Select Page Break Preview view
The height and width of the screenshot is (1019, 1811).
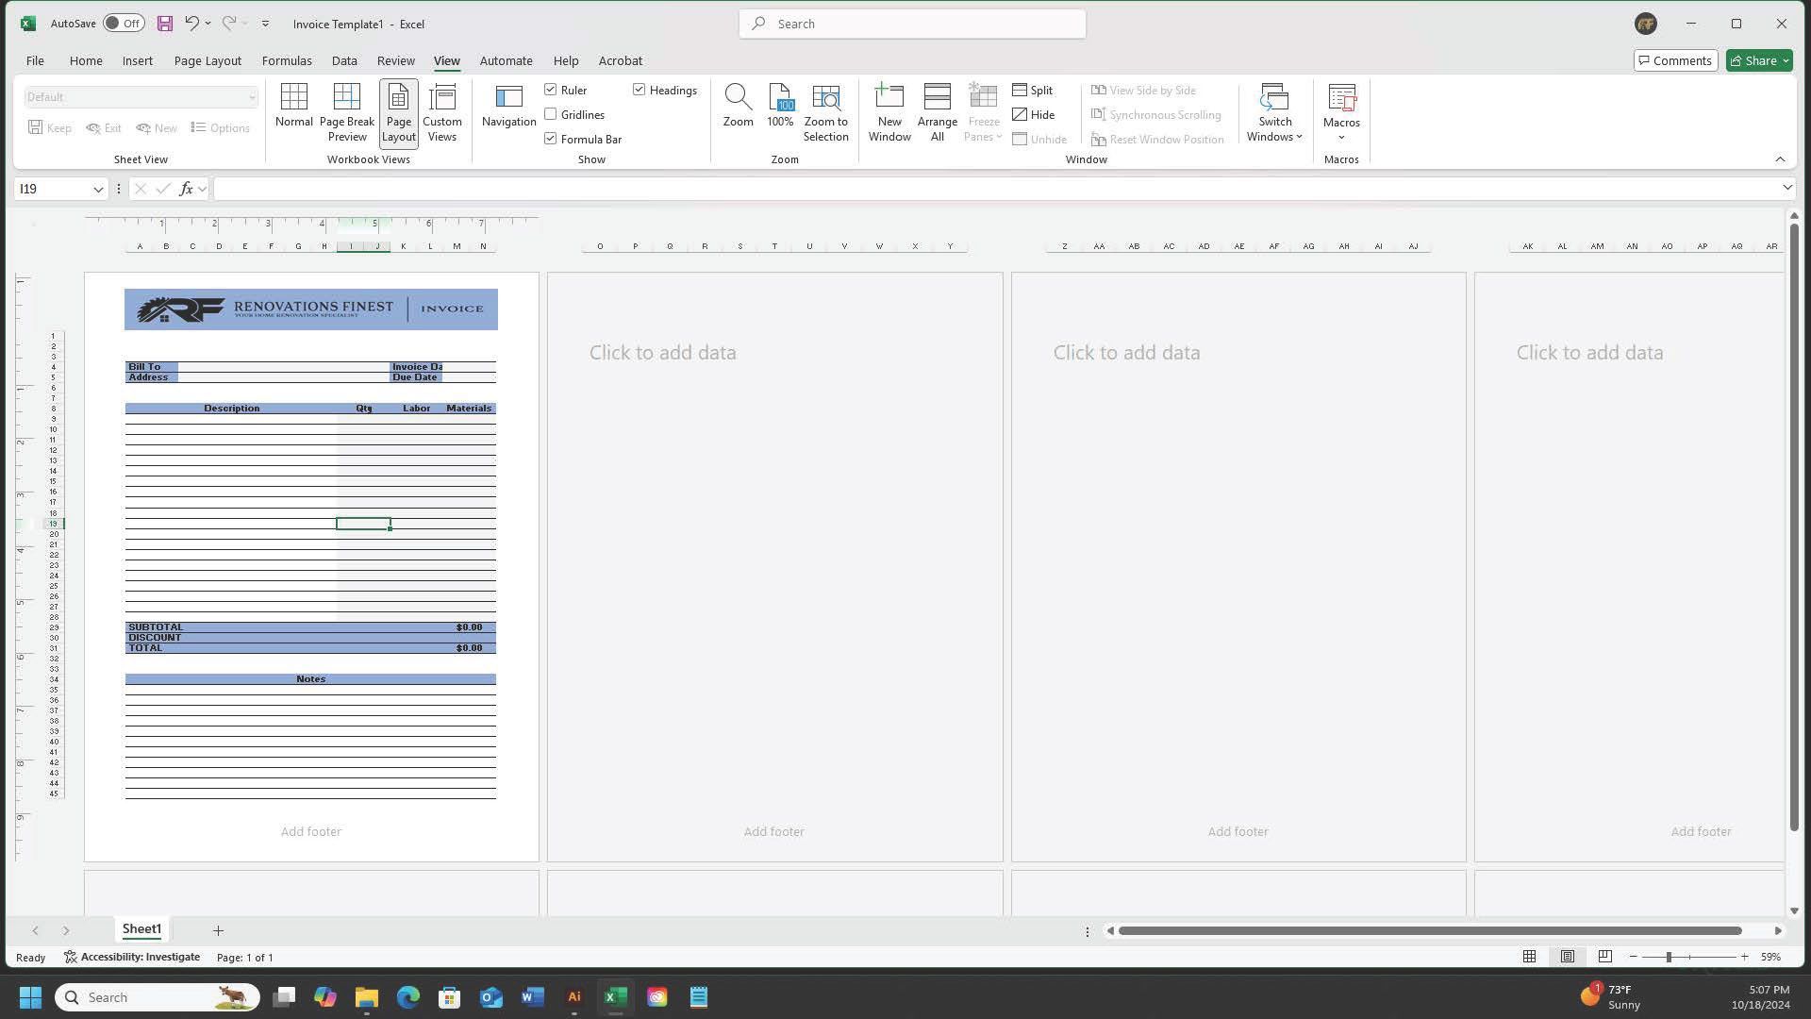(346, 111)
